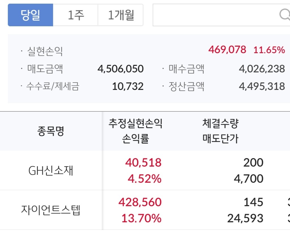Select the 11.65% total return figure
Image resolution: width=290 pixels, height=244 pixels.
click(269, 50)
